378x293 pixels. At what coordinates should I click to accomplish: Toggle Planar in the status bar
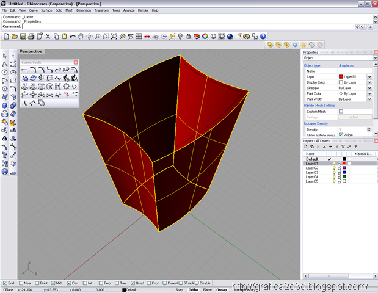click(x=208, y=289)
